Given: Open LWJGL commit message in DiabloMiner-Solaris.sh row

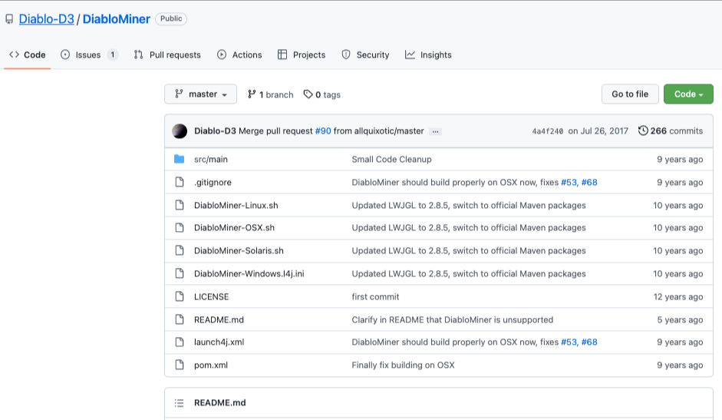Looking at the screenshot, I should pyautogui.click(x=469, y=251).
